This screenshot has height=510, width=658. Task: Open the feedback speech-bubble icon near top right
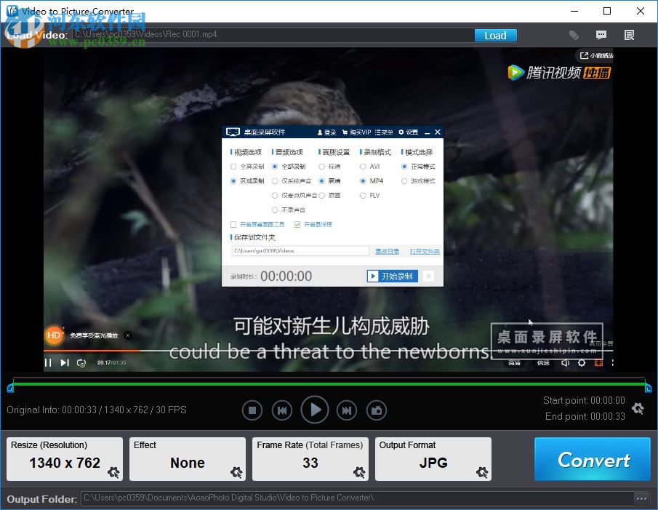pos(601,35)
